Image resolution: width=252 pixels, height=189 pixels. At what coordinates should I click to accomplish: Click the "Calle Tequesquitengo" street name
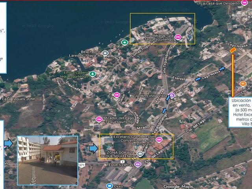coord(167,60)
